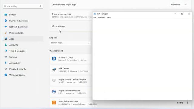
Task: Open Windows Update settings
Action: click(x=17, y=75)
